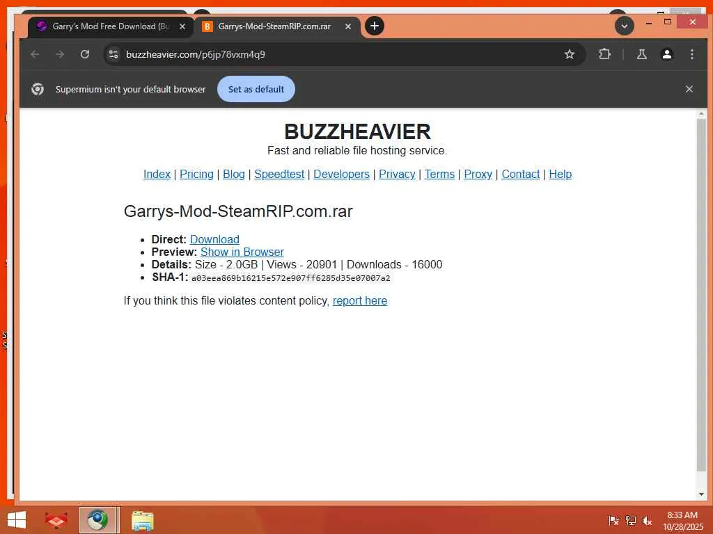Click the scrollbar down arrow

coord(700,494)
